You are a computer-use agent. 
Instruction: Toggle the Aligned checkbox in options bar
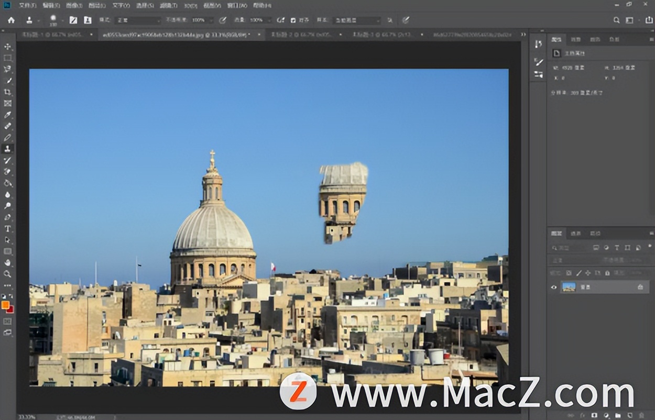(x=293, y=20)
